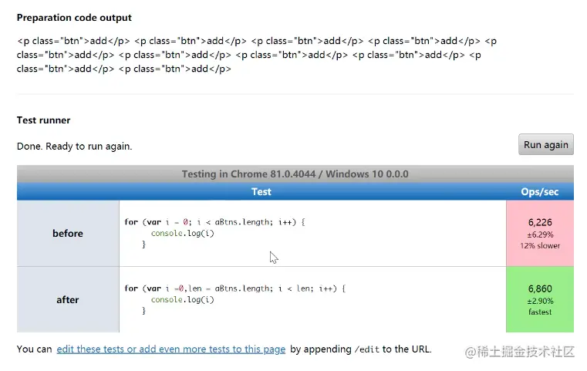Image resolution: width=587 pixels, height=371 pixels.
Task: Click the green 6,860 fastest result cell
Action: [540, 299]
